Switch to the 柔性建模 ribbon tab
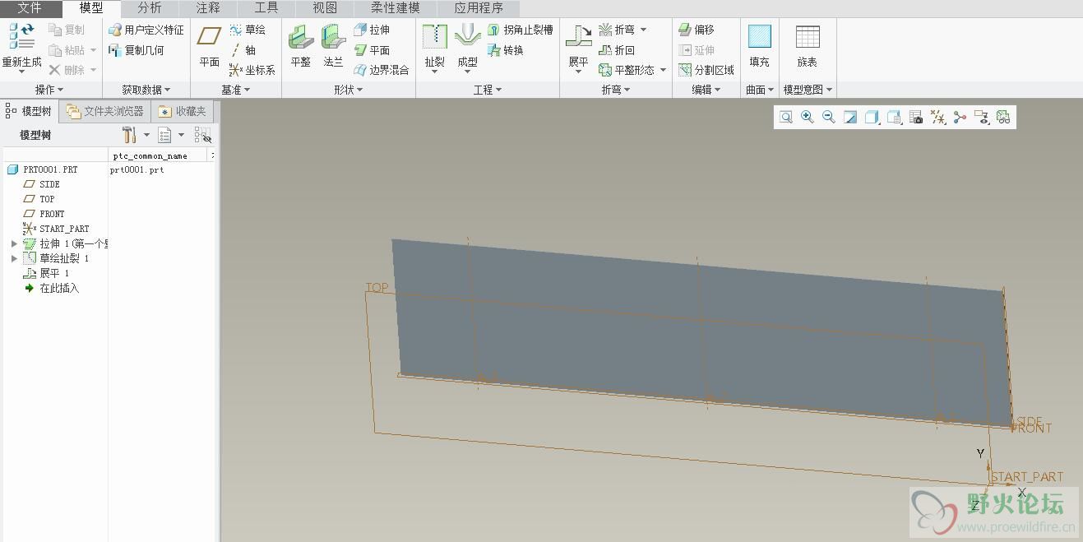The width and height of the screenshot is (1083, 542). tap(396, 8)
